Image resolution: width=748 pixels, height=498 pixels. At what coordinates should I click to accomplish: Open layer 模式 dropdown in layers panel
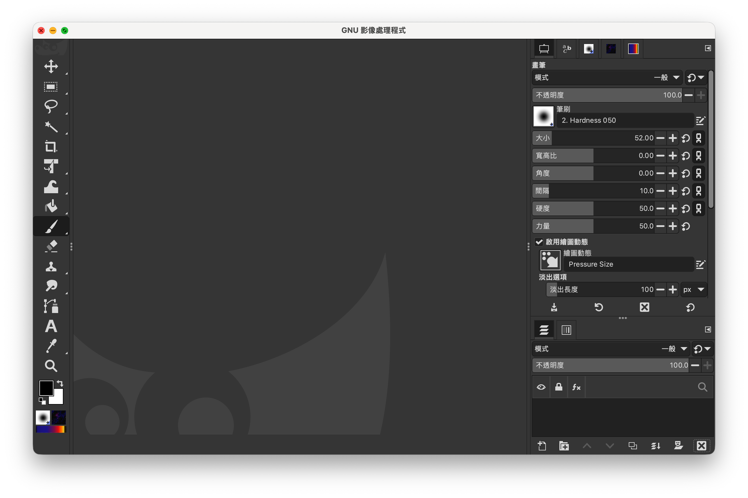pos(611,349)
